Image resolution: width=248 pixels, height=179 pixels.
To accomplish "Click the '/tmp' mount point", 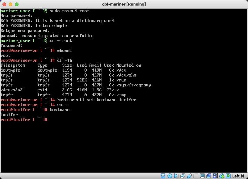I will (121, 95).
